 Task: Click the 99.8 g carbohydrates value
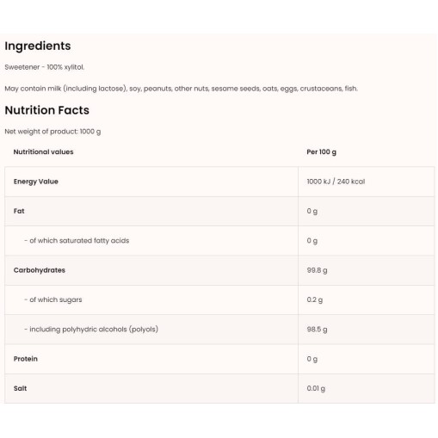317,270
